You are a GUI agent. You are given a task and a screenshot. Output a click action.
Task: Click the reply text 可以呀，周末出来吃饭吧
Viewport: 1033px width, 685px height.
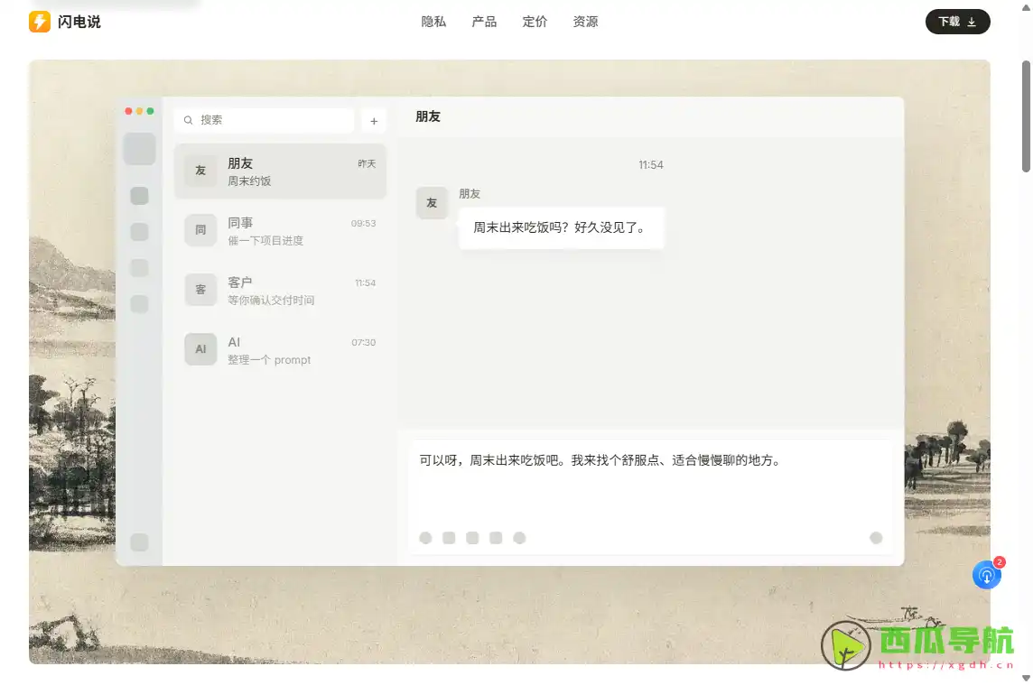tap(601, 460)
